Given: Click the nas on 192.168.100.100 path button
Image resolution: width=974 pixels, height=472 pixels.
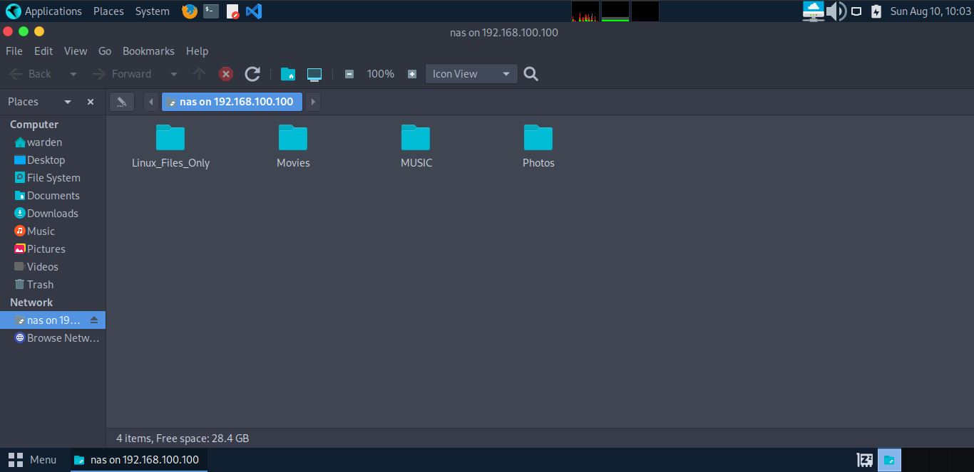Looking at the screenshot, I should pyautogui.click(x=232, y=102).
